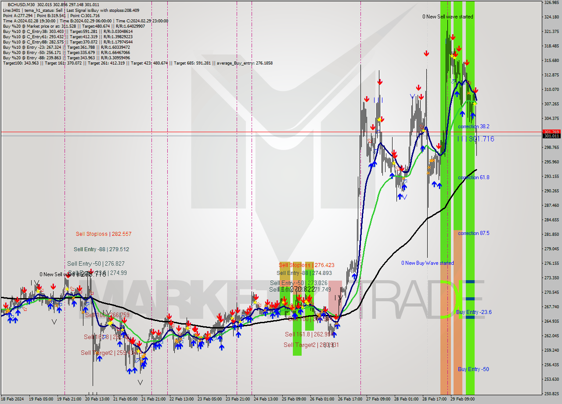Click the '24 Feb 13:00' time axis label

coord(266,399)
